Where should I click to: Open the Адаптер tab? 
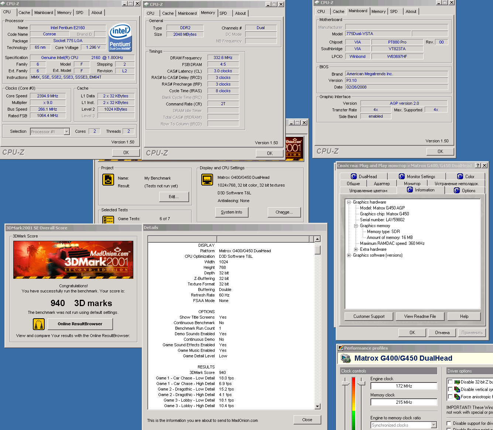[382, 184]
